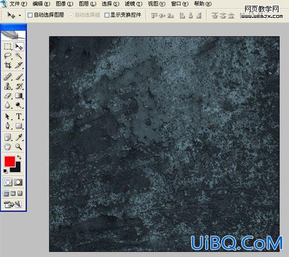Click the Move tool icon in options bar
The image size is (289, 257).
11,15
